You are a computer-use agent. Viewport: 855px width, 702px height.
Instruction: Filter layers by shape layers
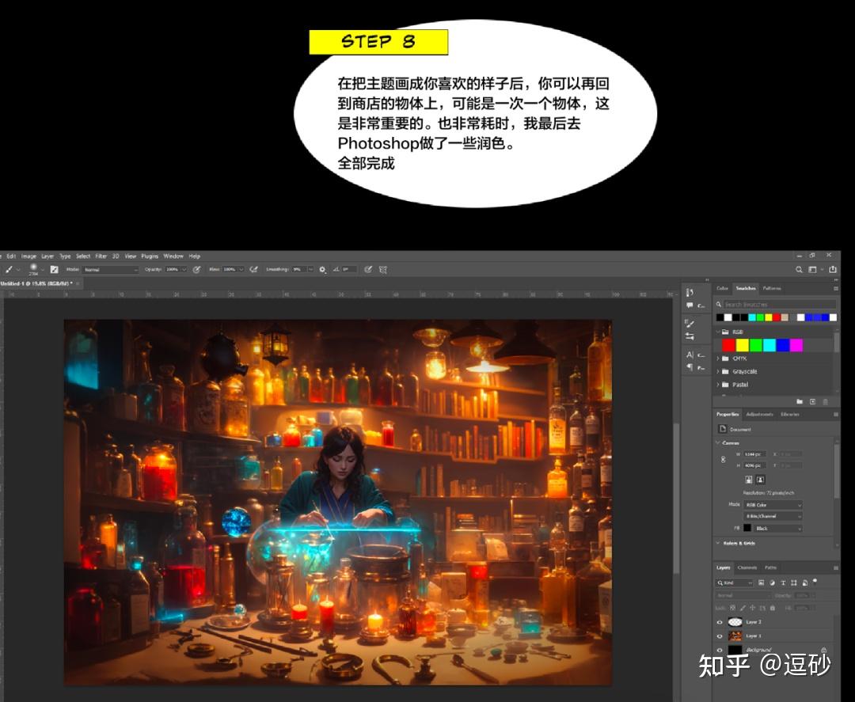point(794,582)
